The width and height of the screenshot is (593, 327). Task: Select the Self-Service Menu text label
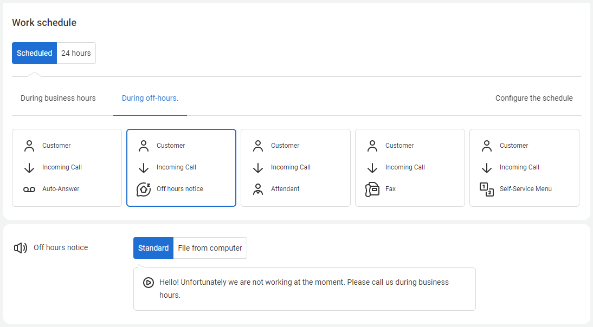525,189
